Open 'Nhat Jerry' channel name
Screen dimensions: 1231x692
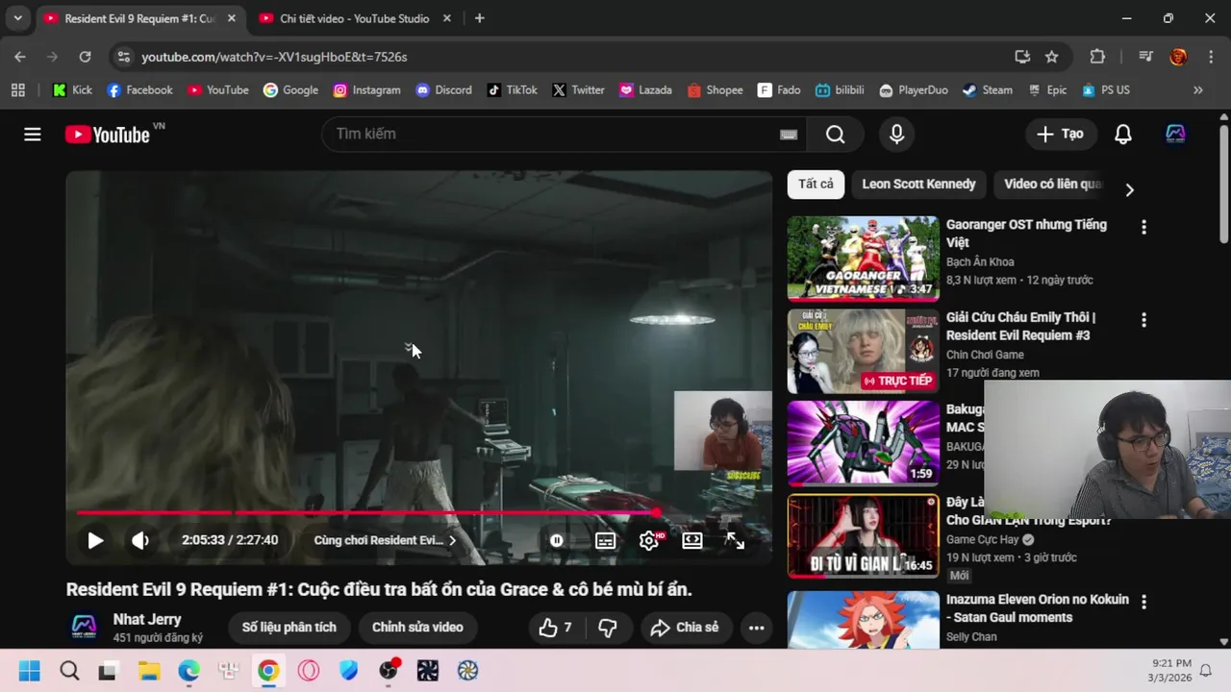pyautogui.click(x=147, y=620)
